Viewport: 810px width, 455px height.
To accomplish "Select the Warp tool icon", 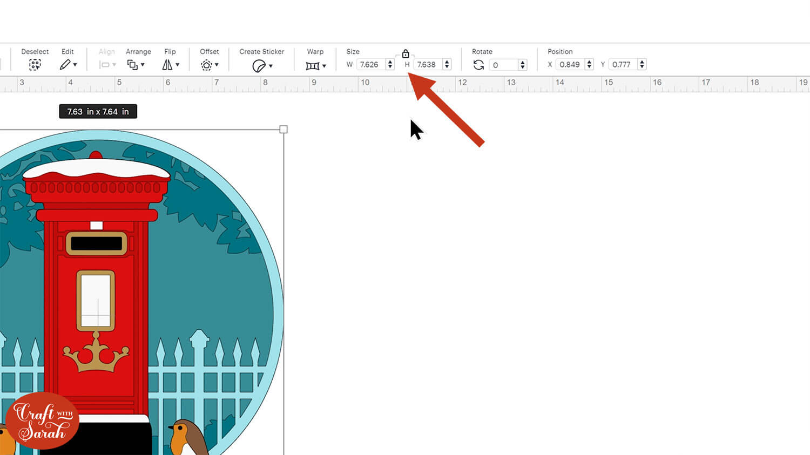I will click(313, 66).
